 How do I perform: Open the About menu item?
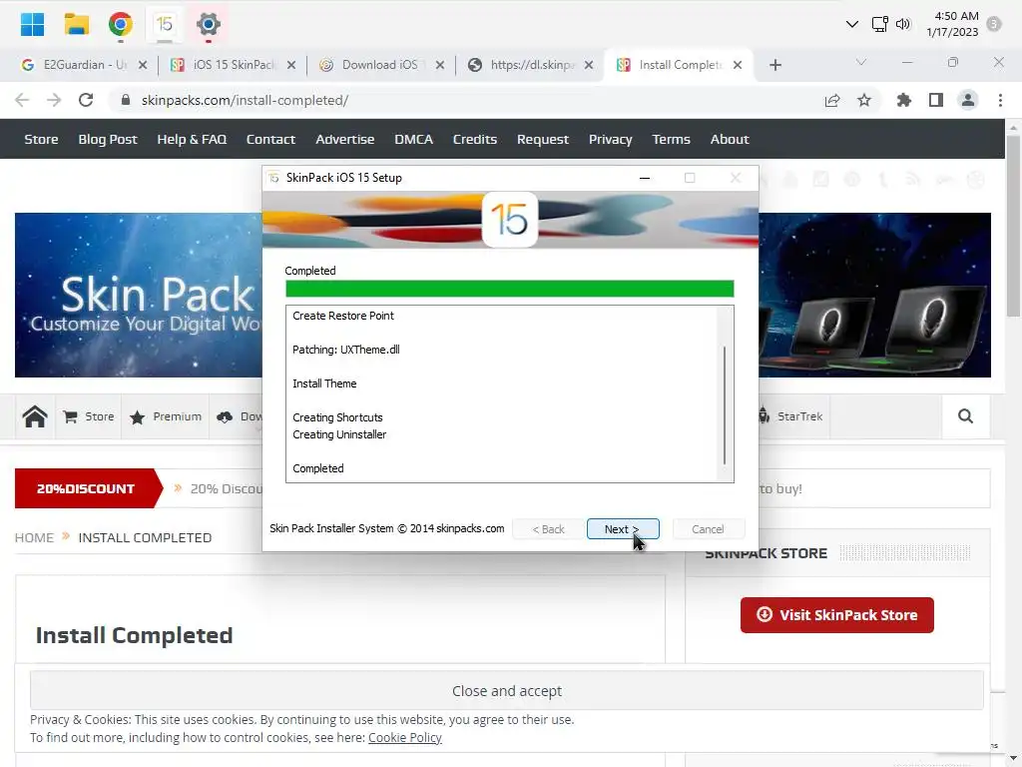pyautogui.click(x=730, y=140)
